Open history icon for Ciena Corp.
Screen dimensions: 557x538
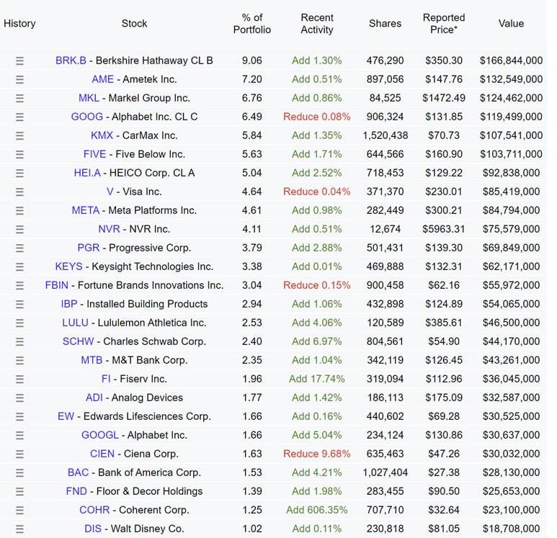click(19, 454)
